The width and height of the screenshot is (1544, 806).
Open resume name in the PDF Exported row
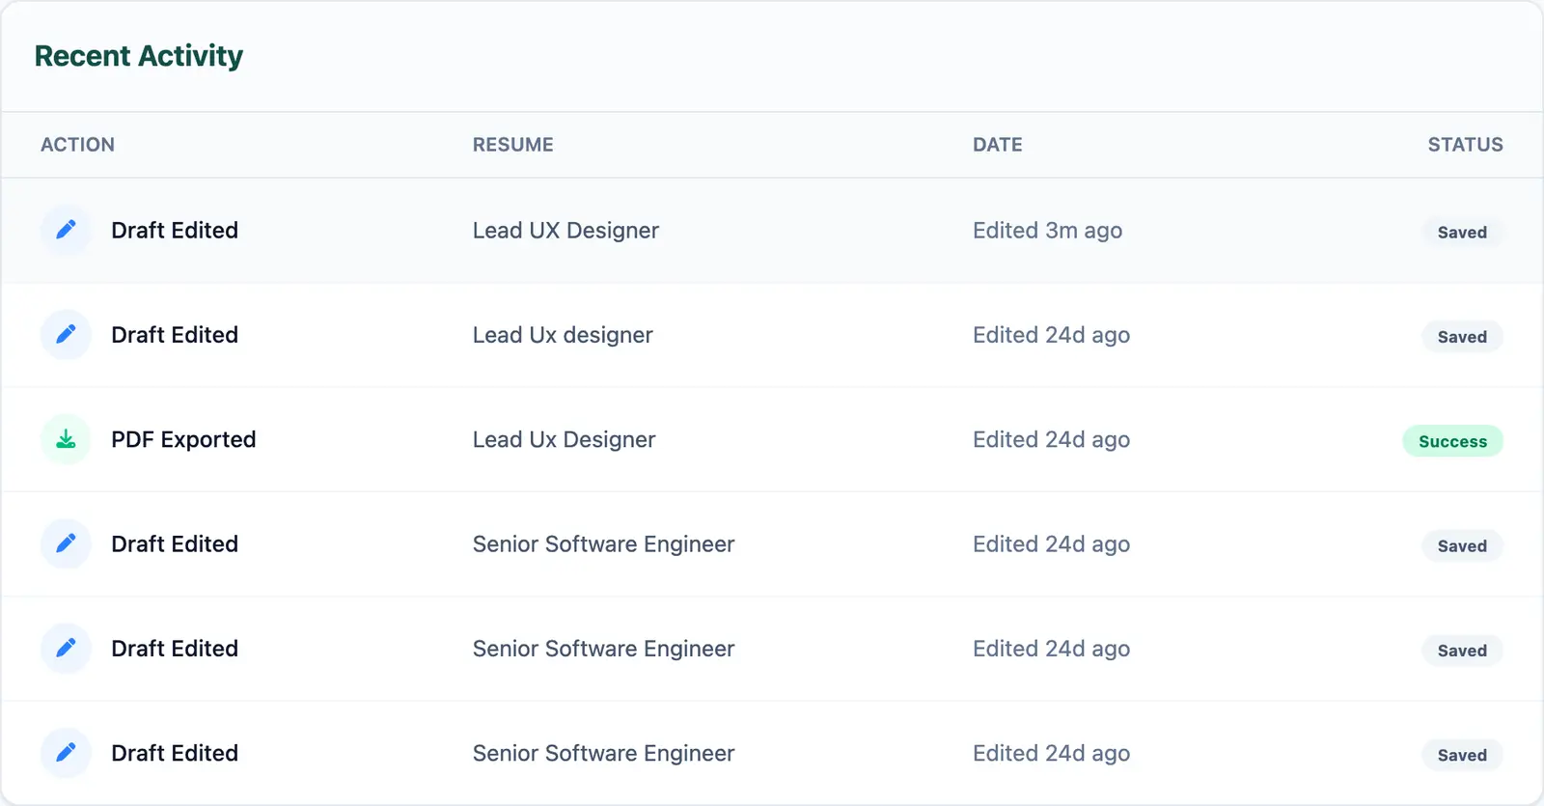(565, 439)
